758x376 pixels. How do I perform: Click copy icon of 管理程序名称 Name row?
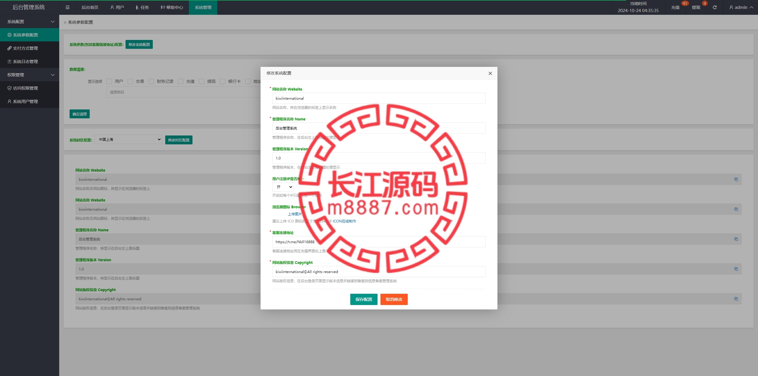tap(736, 239)
